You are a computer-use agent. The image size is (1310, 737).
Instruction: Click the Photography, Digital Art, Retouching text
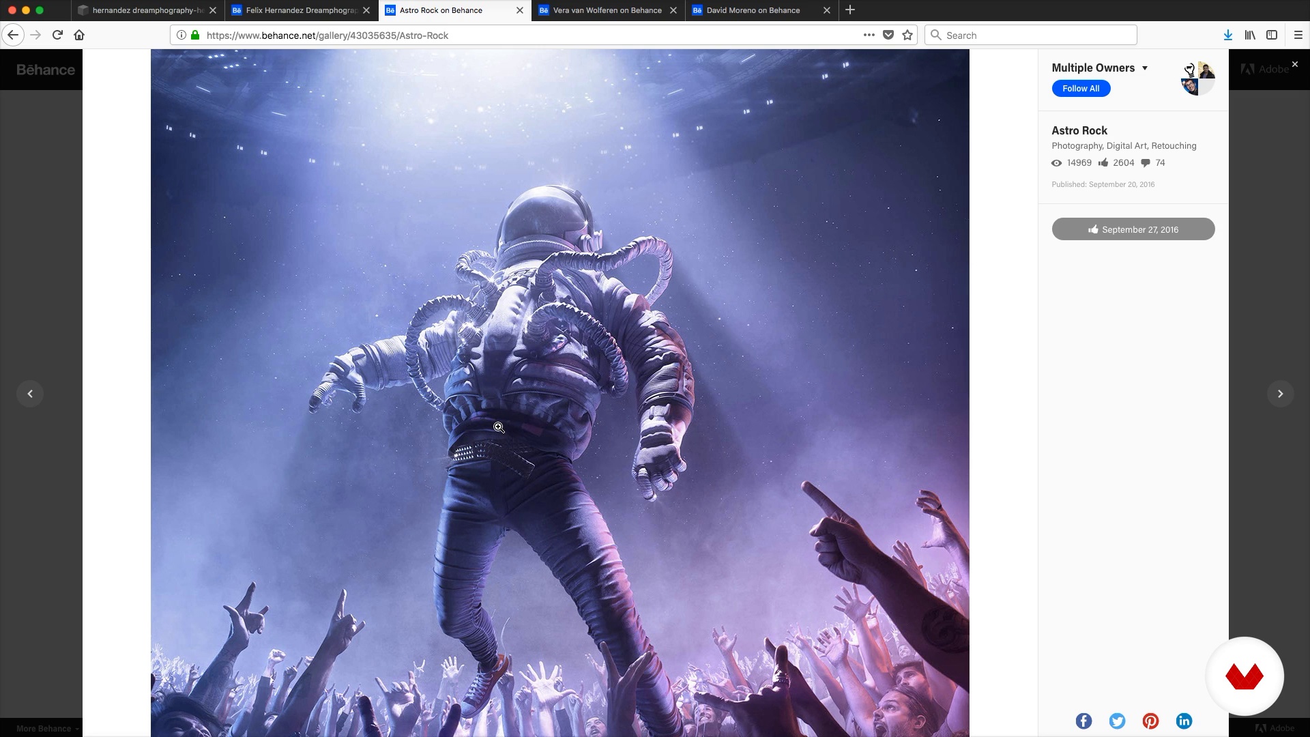[x=1124, y=146]
